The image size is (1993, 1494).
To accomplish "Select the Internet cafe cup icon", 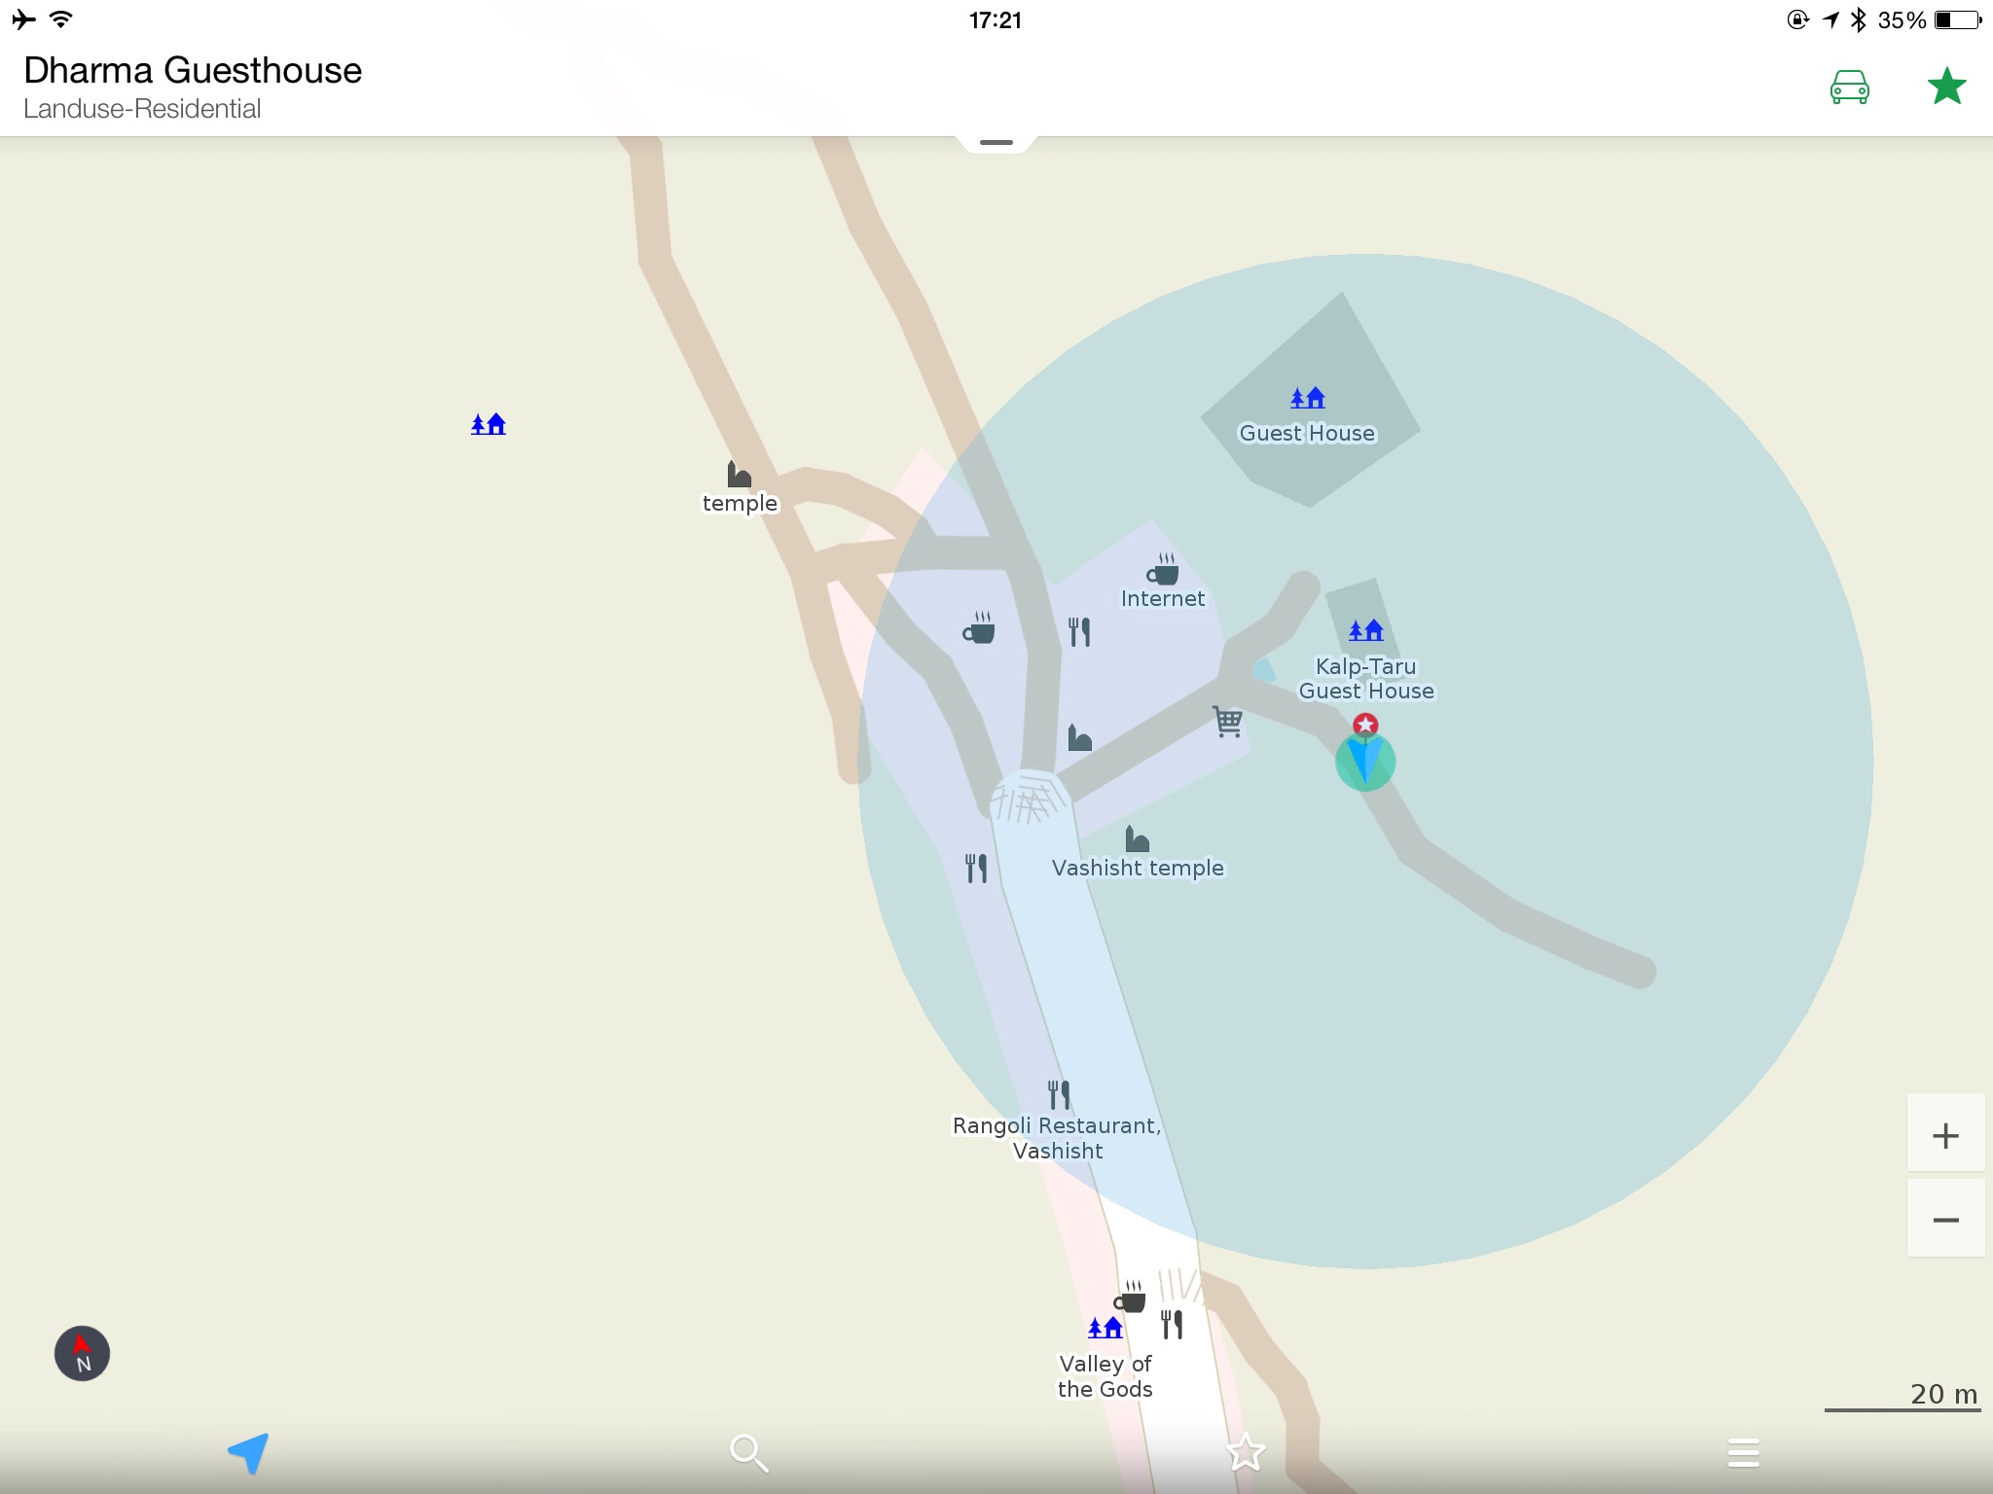I will pyautogui.click(x=1163, y=570).
